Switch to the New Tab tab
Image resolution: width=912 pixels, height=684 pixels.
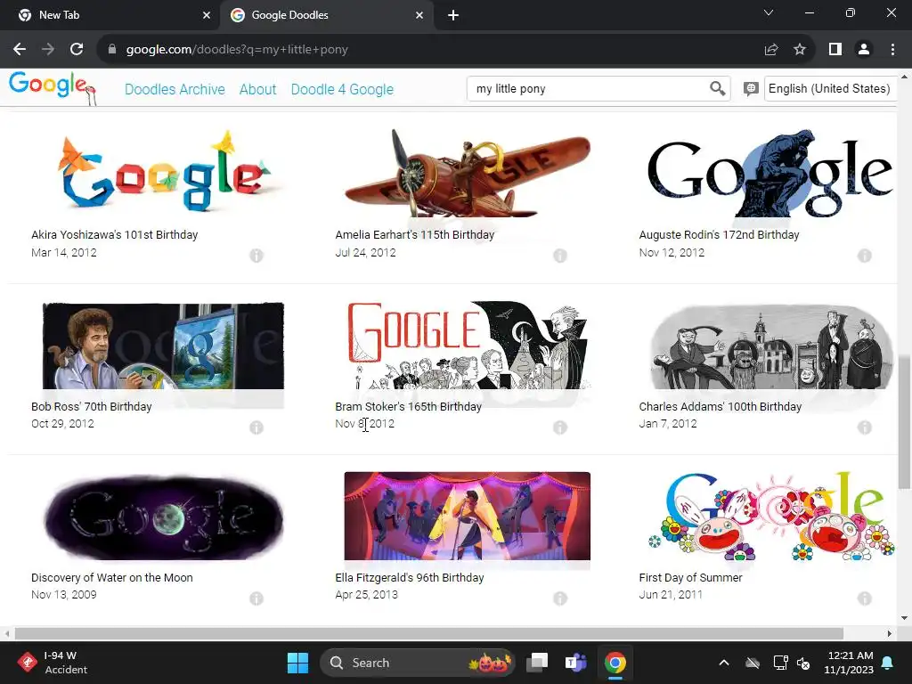tap(110, 16)
